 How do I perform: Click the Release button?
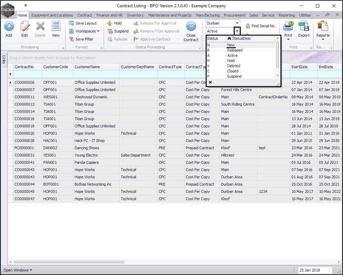click(118, 39)
